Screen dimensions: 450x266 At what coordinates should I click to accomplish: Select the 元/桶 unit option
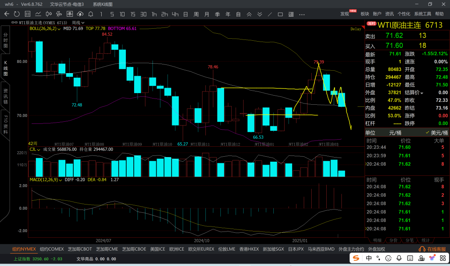[395, 133]
